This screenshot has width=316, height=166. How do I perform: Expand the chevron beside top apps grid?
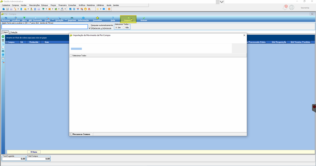[221, 2]
